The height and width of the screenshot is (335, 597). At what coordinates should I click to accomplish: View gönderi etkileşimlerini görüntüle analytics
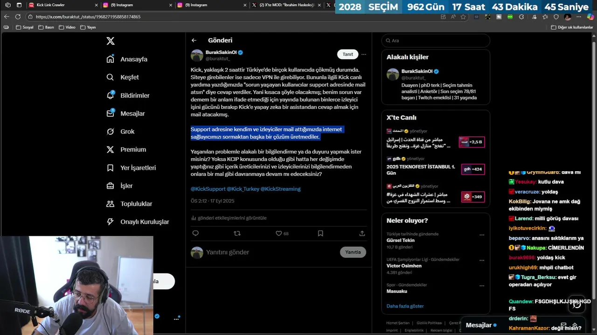point(229,218)
